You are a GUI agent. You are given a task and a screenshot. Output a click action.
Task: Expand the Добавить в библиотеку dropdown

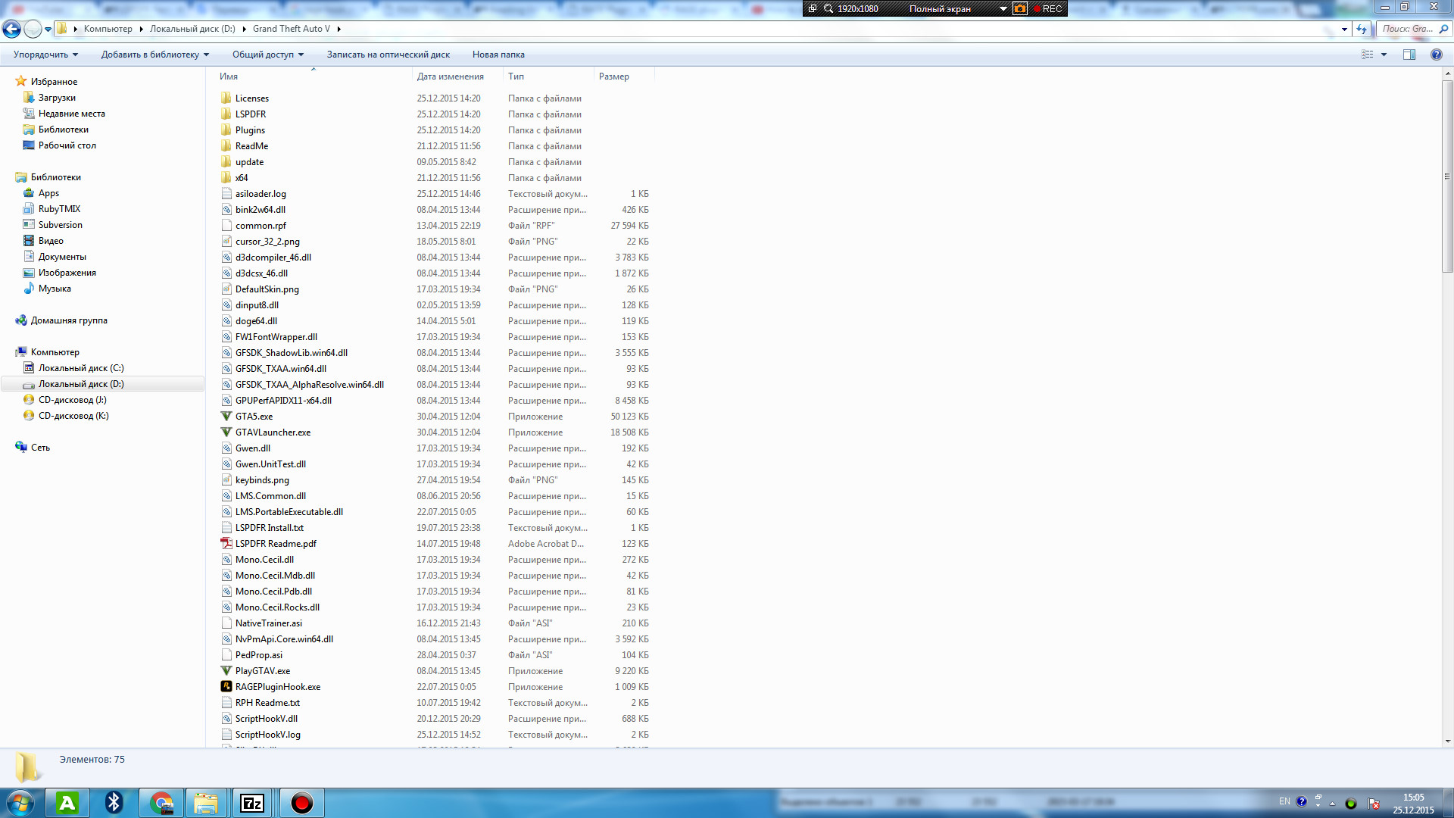point(154,55)
